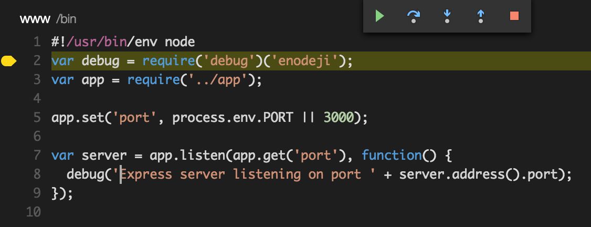
Task: Click the Step Over debug icon
Action: pyautogui.click(x=414, y=16)
